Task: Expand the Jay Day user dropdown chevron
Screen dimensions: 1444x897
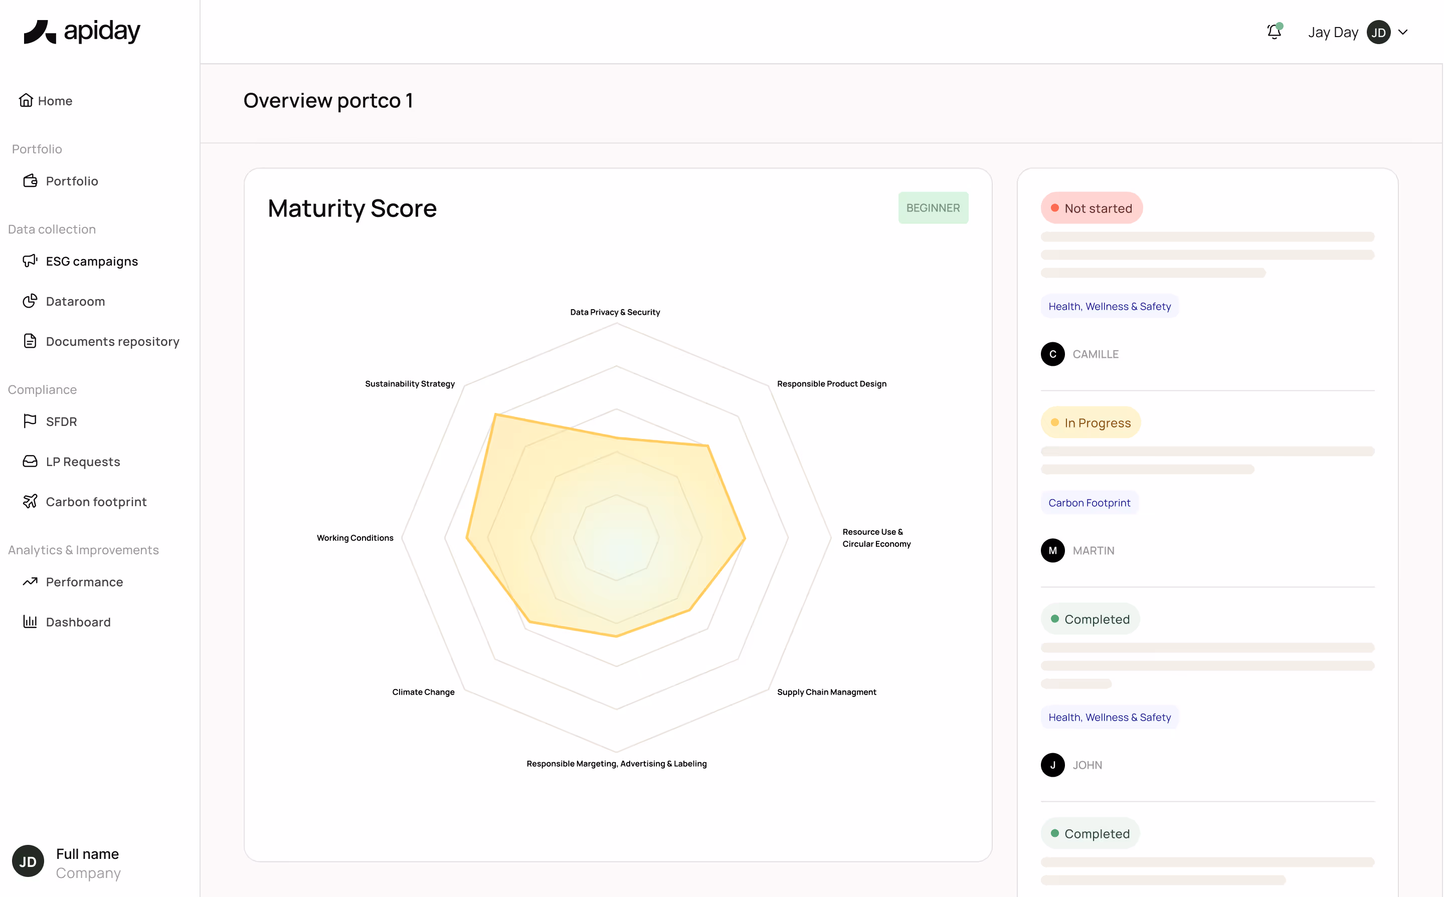Action: coord(1403,32)
